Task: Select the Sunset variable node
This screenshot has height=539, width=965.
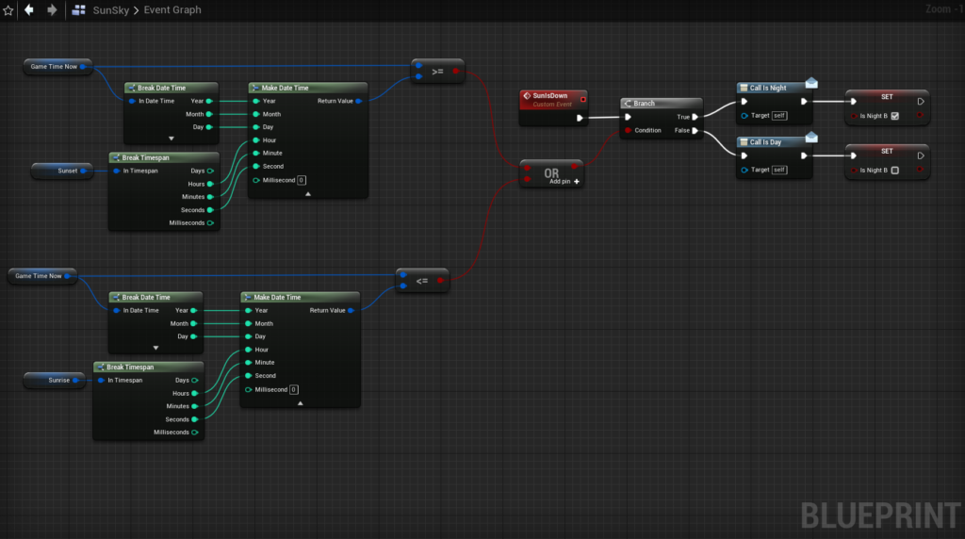Action: (x=62, y=171)
